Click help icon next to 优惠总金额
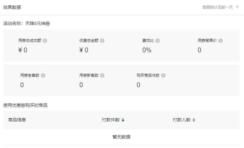Viewport: 244px width, 148px height. 102,41
